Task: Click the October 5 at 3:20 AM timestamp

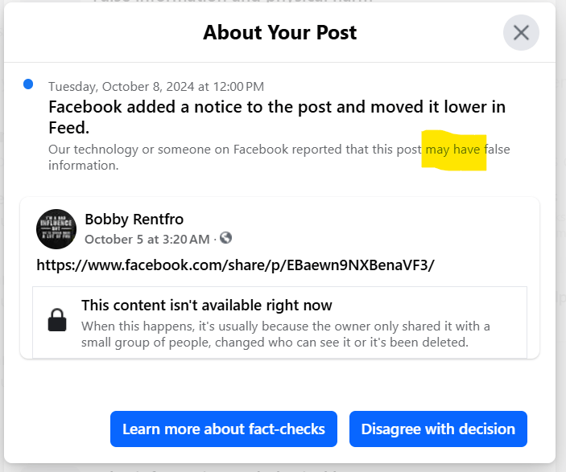Action: pos(147,239)
